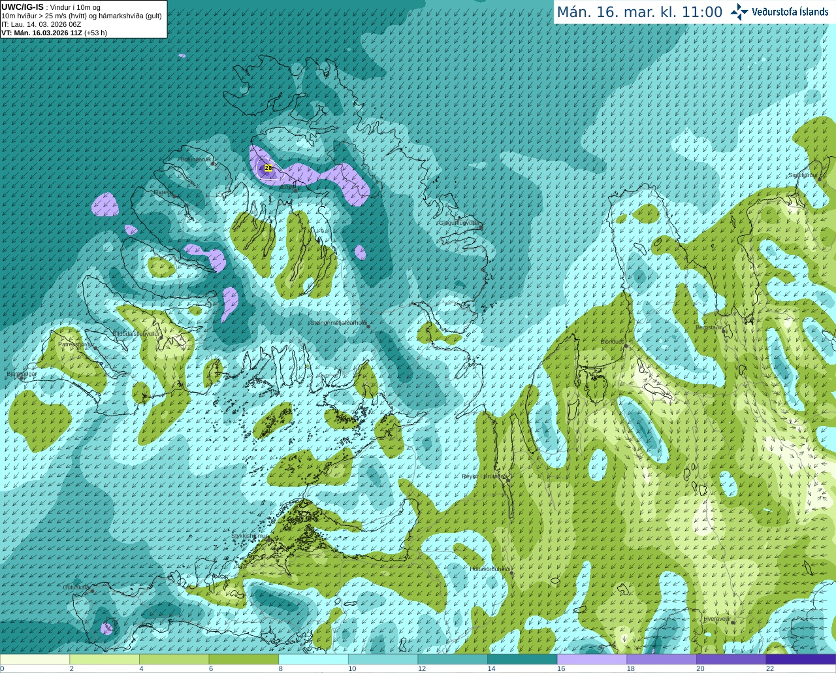This screenshot has width=836, height=673.
Task: Click the 10m hviður > 25 m/s description line
Action: (x=82, y=16)
